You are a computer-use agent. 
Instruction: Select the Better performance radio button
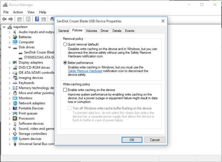tap(65, 63)
